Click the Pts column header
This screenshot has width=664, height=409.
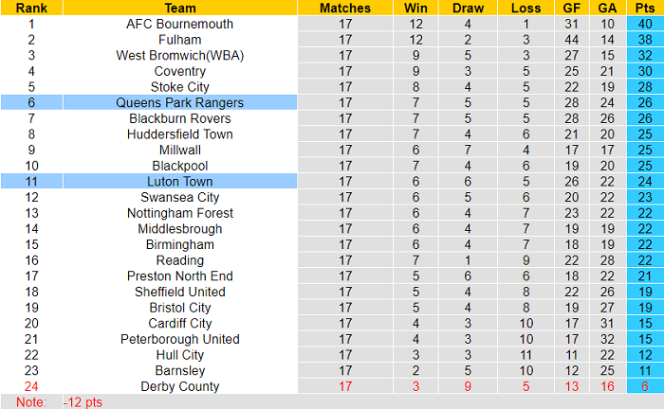[x=645, y=8]
